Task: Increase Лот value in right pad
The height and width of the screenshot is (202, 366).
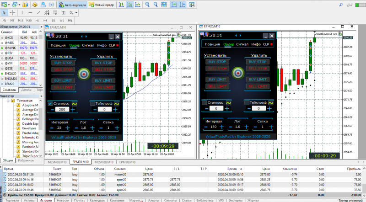Action: coord(246,127)
